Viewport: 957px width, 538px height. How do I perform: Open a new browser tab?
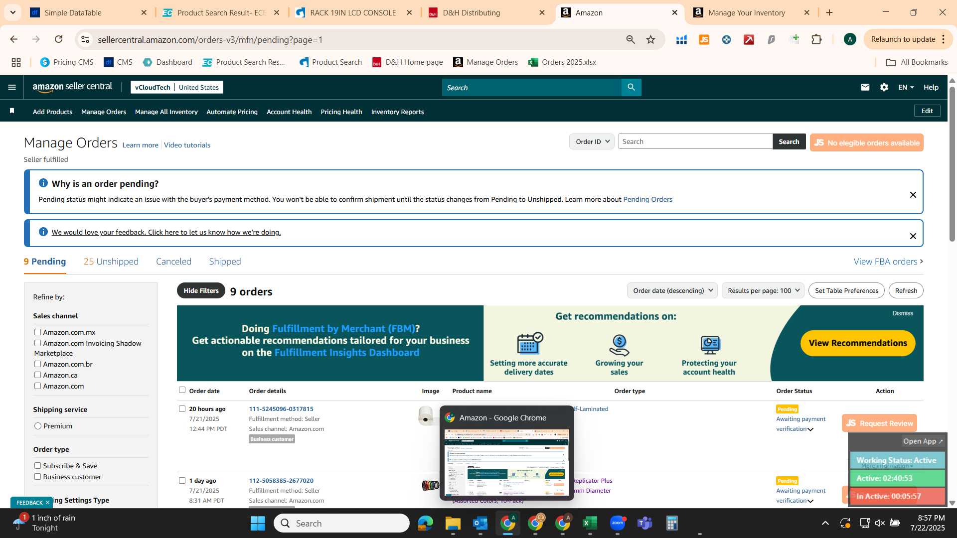coord(829,12)
